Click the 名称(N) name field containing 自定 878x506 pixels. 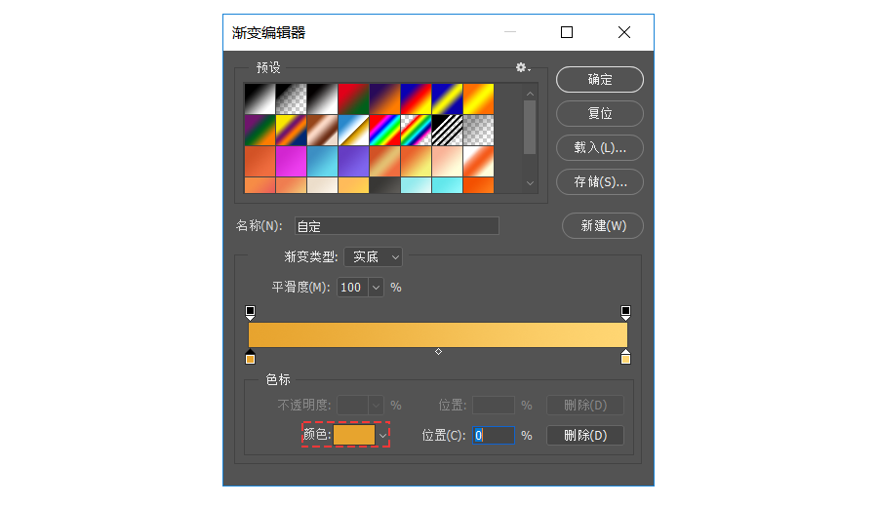pyautogui.click(x=396, y=226)
